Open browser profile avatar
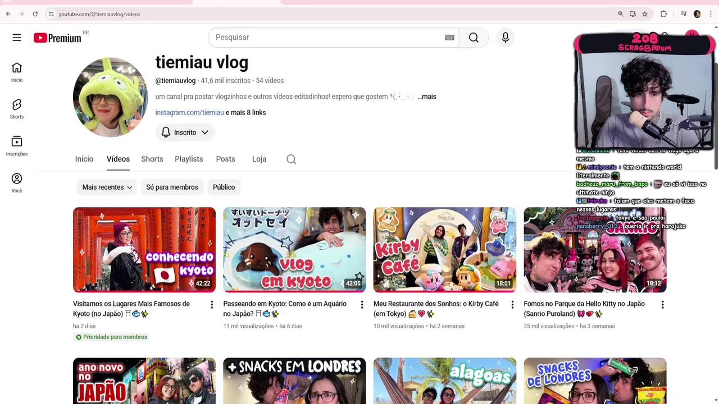719x404 pixels. (697, 14)
